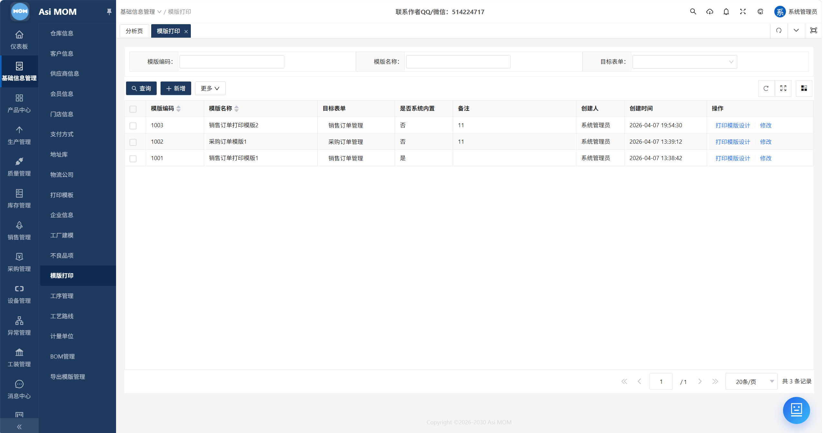Open 工艺路线 menu item
Screen dimensions: 823x433
(x=62, y=316)
